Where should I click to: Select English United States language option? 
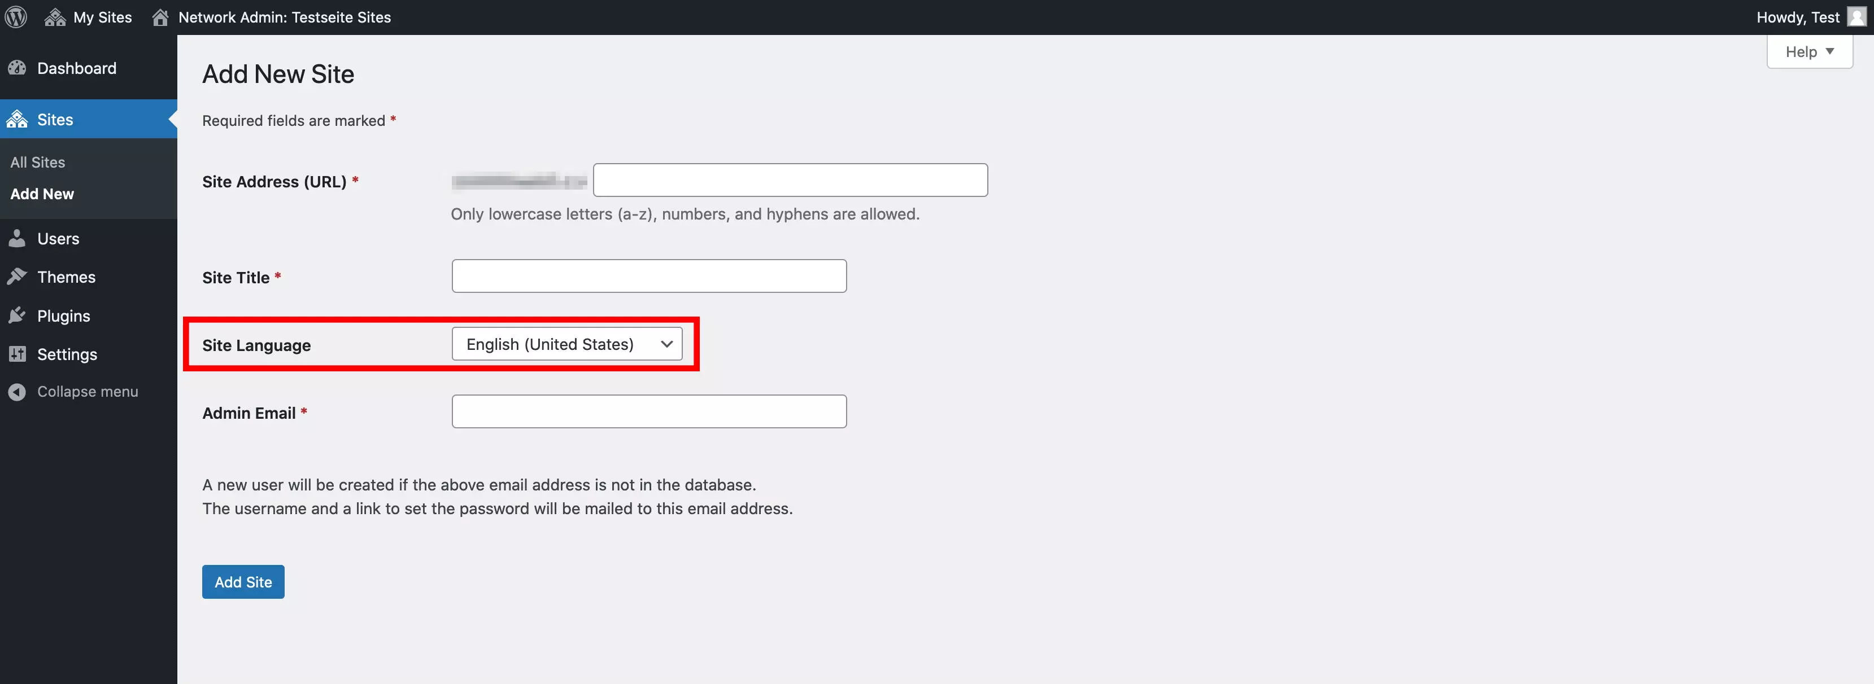pyautogui.click(x=569, y=344)
